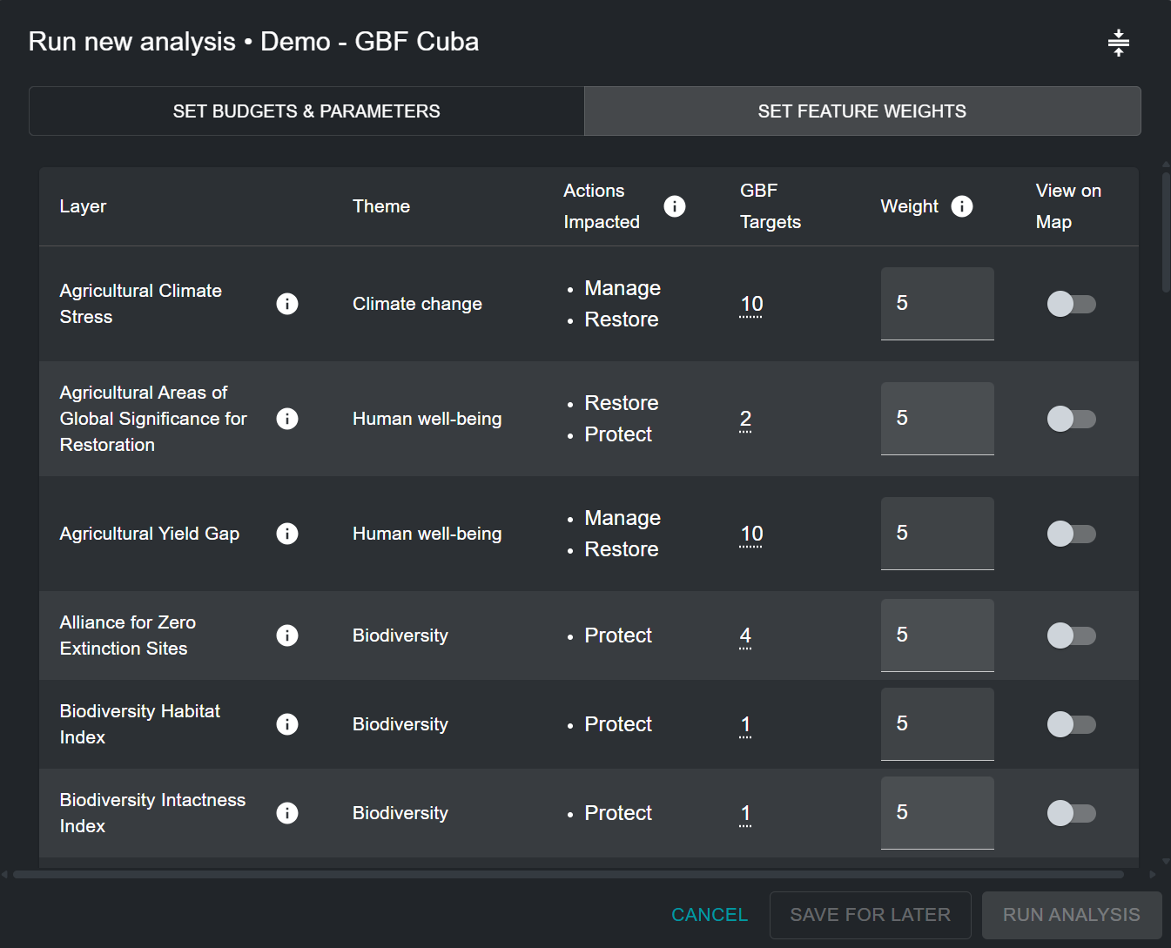Enable map view for Agricultural Climate Stress
Viewport: 1171px width, 948px height.
1071,304
